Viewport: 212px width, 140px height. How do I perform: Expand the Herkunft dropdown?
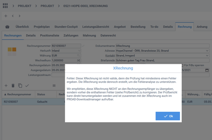pyautogui.click(x=79, y=51)
